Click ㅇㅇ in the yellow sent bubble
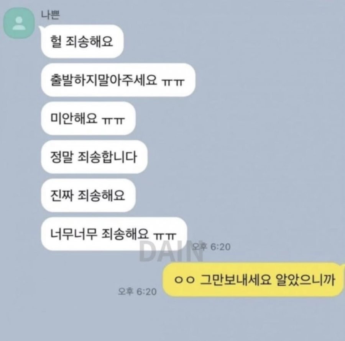The height and width of the screenshot is (341, 345). pyautogui.click(x=184, y=280)
